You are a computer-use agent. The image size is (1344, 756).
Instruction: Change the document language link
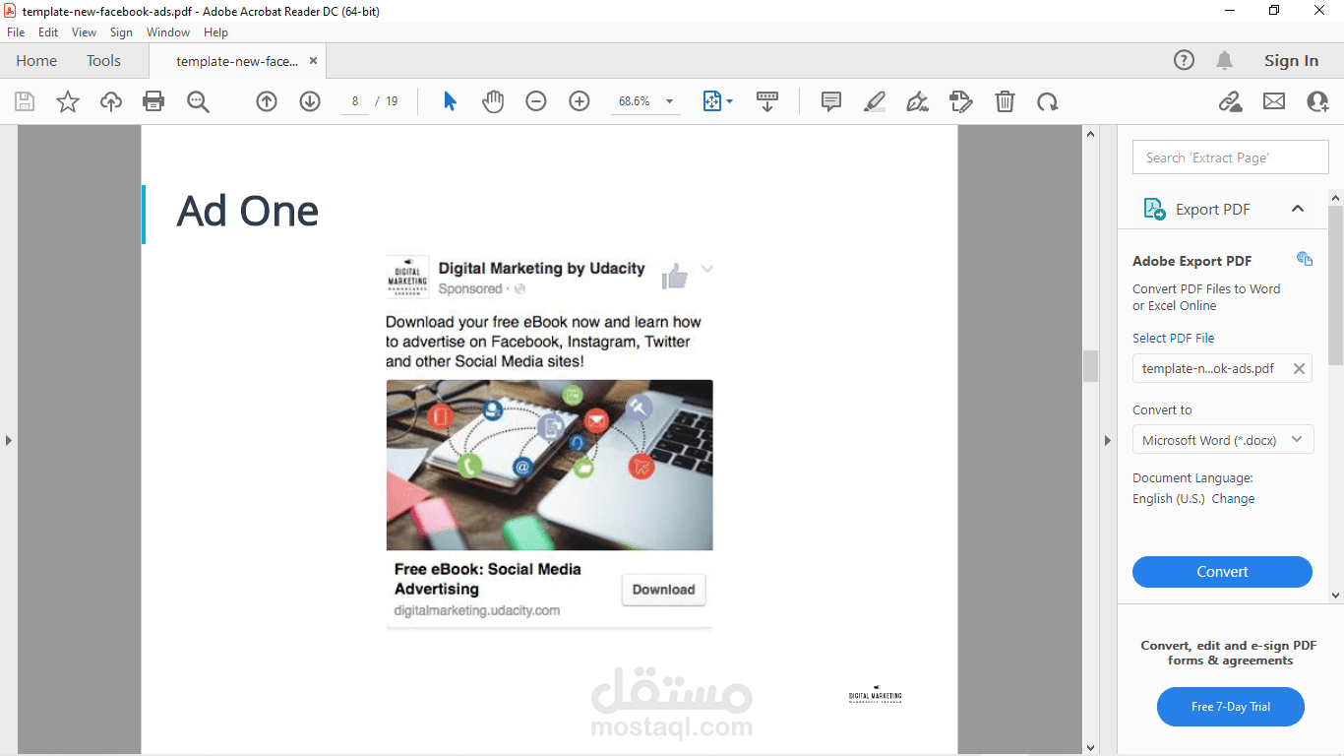pyautogui.click(x=1233, y=499)
